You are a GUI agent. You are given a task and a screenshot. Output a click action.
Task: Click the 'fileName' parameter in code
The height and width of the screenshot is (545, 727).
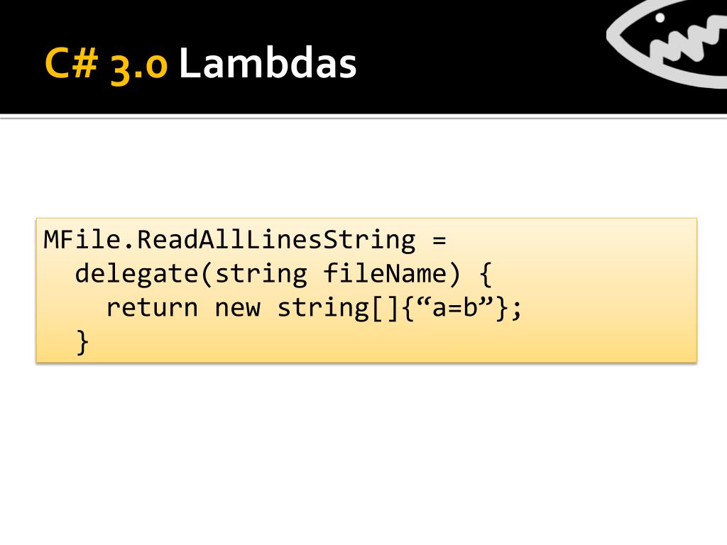(385, 273)
